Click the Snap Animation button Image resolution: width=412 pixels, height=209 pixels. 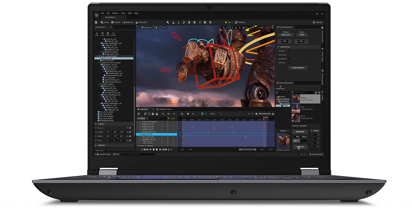298,68
